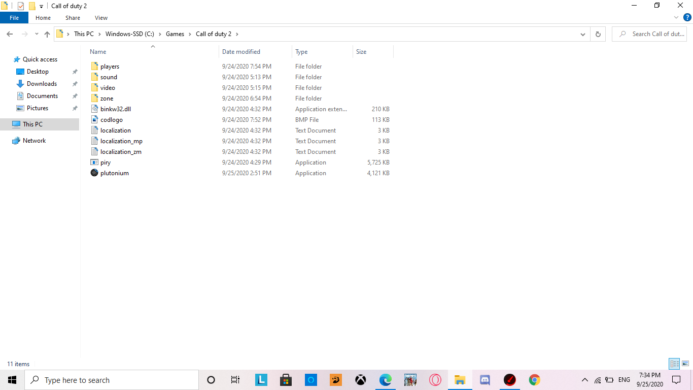Open Task View on taskbar
The width and height of the screenshot is (693, 390).
point(235,380)
